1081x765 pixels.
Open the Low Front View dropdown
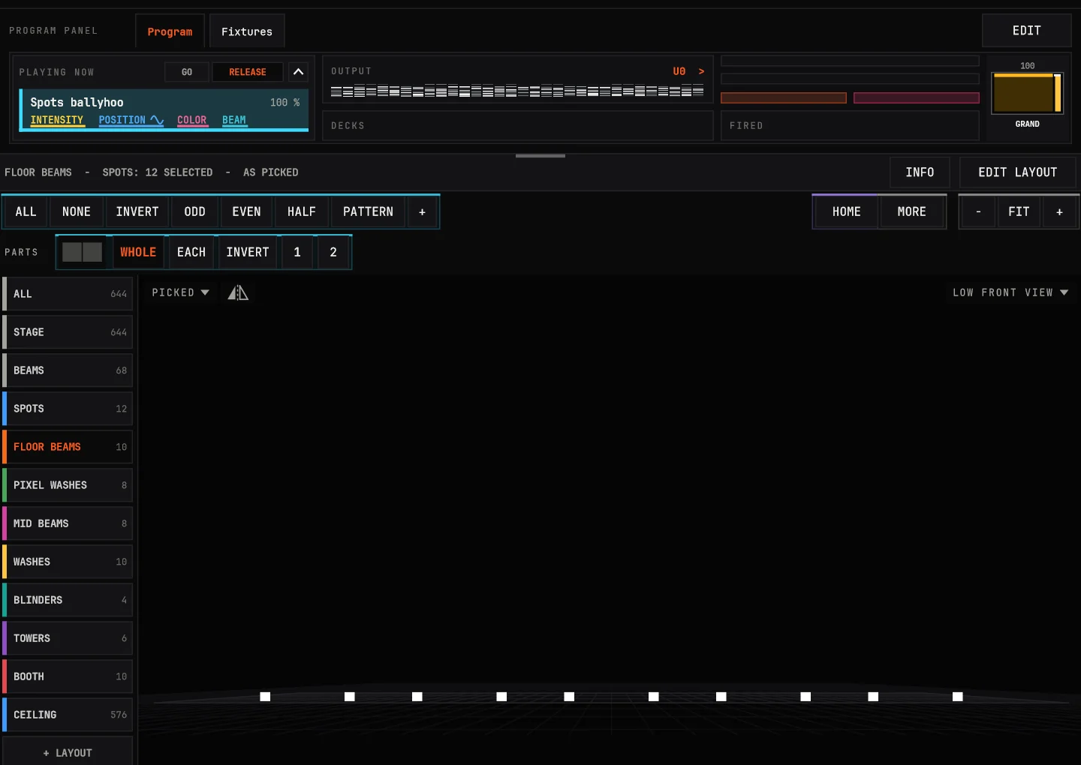1010,292
